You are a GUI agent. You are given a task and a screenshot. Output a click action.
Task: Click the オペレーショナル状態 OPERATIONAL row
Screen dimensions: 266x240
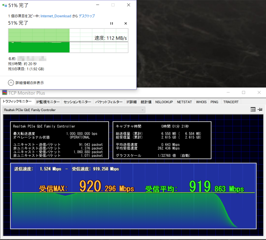[52, 137]
